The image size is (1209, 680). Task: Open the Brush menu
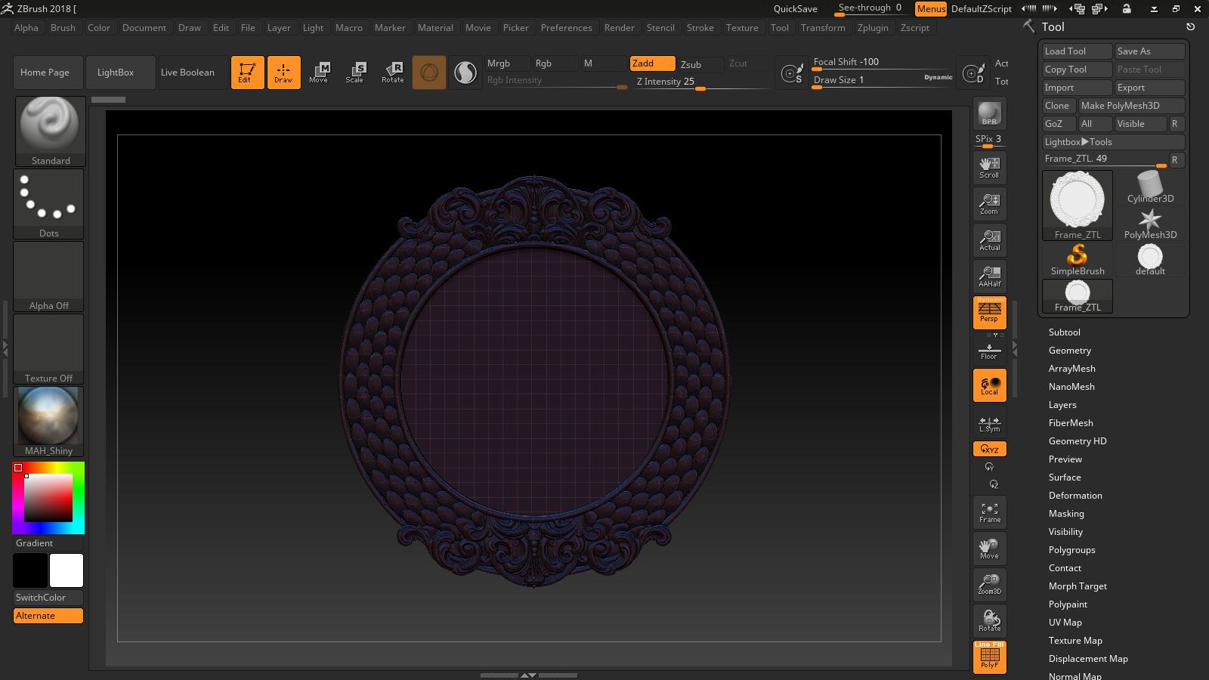pyautogui.click(x=63, y=28)
